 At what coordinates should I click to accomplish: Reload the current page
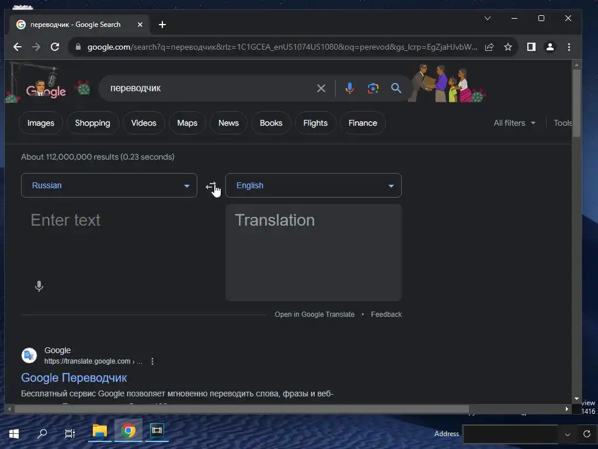pyautogui.click(x=55, y=47)
